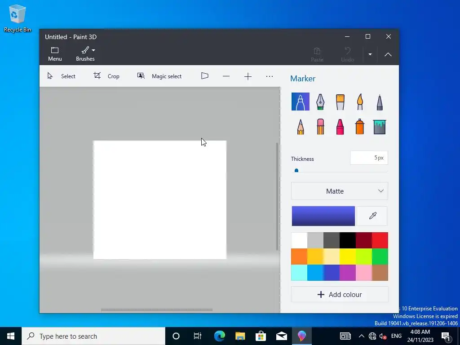Select the Pixel pen tool
460x345 pixels.
[x=380, y=102]
